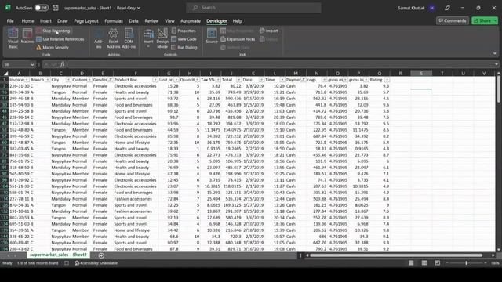Open Macro Security settings
This screenshot has width=502, height=282.
[53, 47]
